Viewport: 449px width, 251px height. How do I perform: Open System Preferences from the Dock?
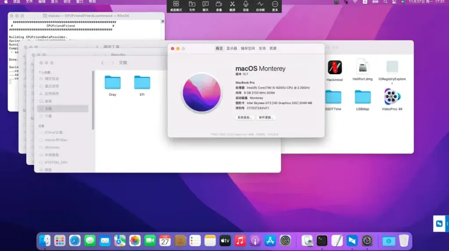[285, 241]
